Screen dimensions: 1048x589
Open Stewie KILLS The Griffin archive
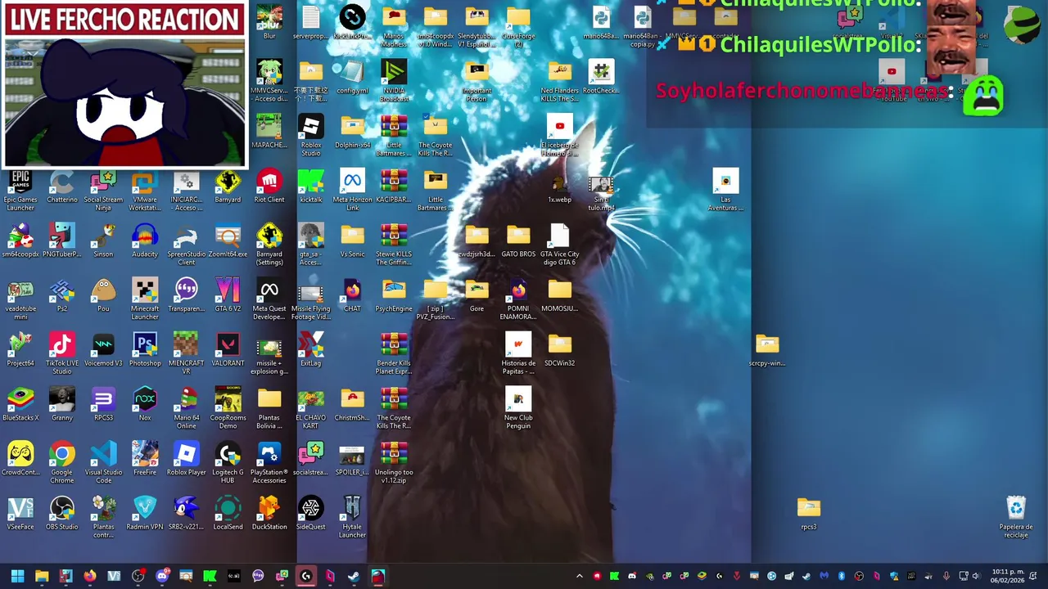(394, 245)
